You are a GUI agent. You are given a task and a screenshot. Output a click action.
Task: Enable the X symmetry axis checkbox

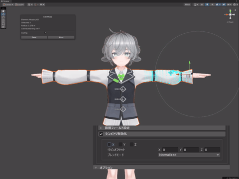point(109,145)
